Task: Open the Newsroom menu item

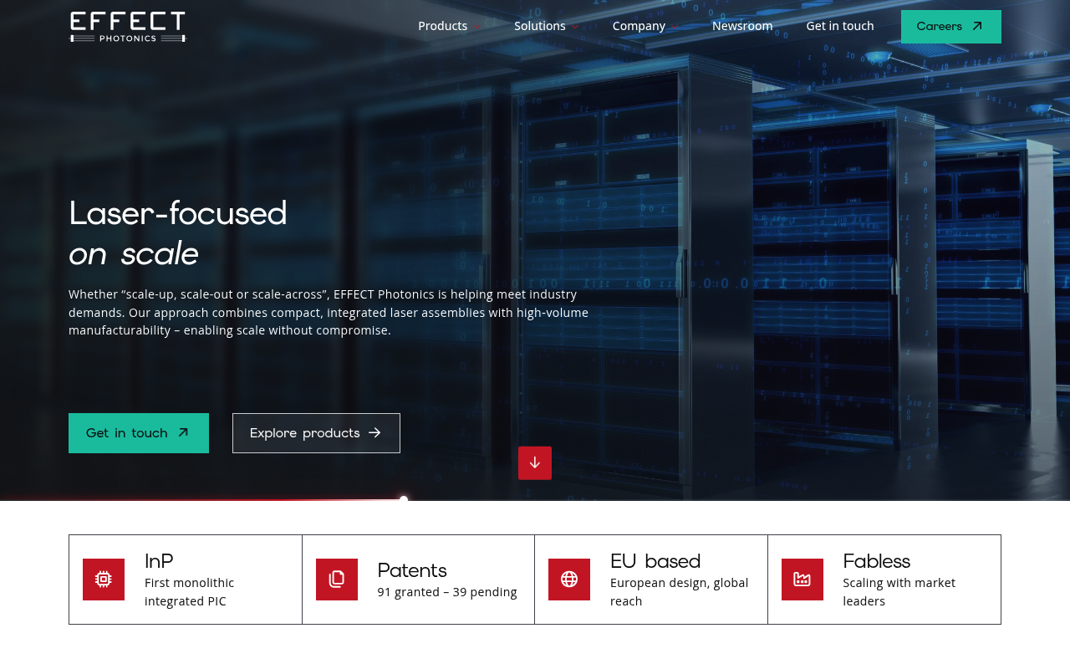Action: point(742,26)
